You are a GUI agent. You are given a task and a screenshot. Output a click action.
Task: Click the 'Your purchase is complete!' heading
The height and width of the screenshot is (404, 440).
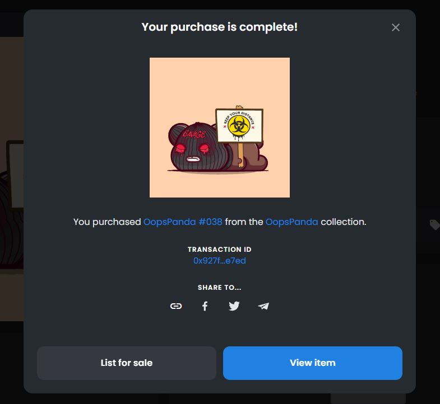tap(220, 27)
